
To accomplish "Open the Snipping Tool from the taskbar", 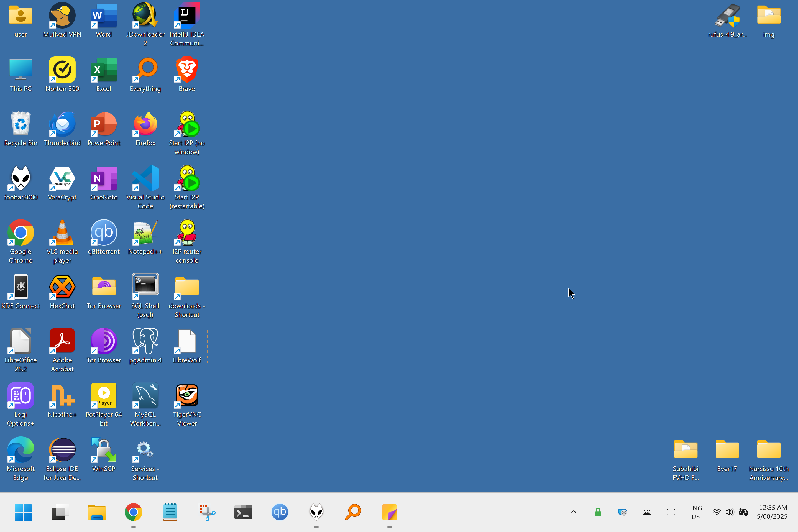I will pyautogui.click(x=207, y=512).
